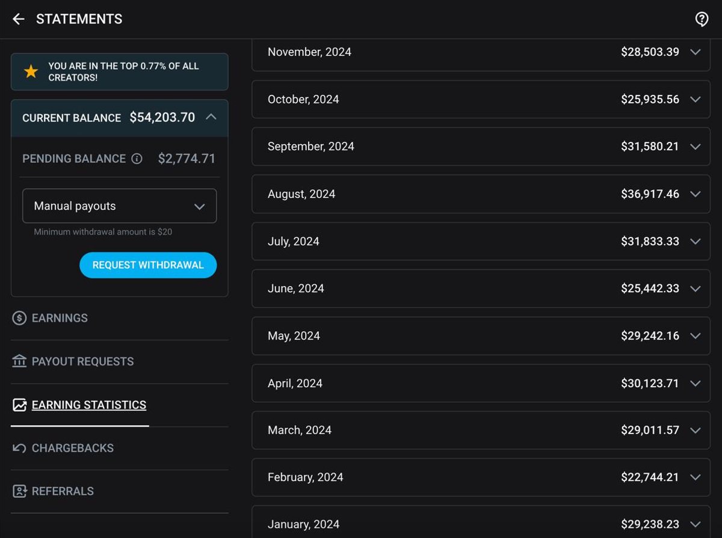The image size is (722, 538).
Task: Click the top 0.77% of creators banner text
Action: [123, 72]
